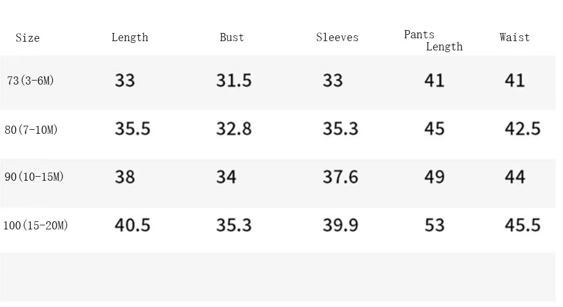Click the 73(3-6M) size row label
563x307 pixels.
click(31, 81)
